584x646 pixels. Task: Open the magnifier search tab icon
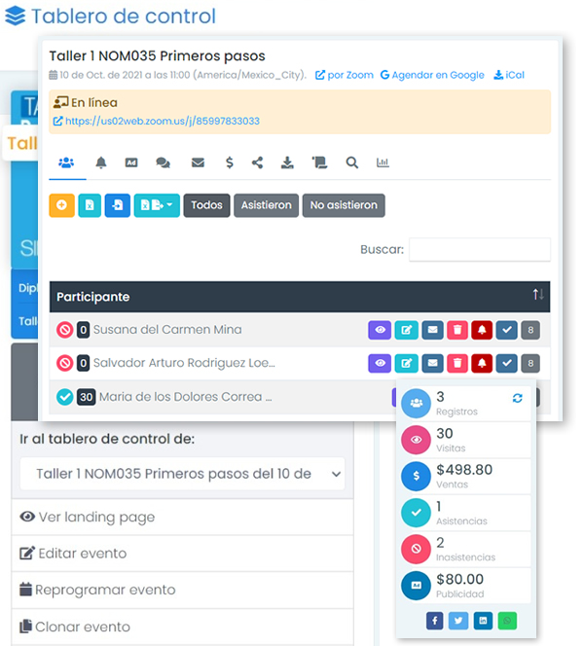(351, 162)
